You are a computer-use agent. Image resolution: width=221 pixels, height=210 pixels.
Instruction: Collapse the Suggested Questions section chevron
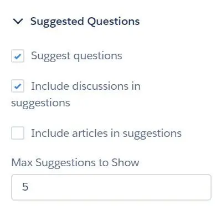point(18,22)
